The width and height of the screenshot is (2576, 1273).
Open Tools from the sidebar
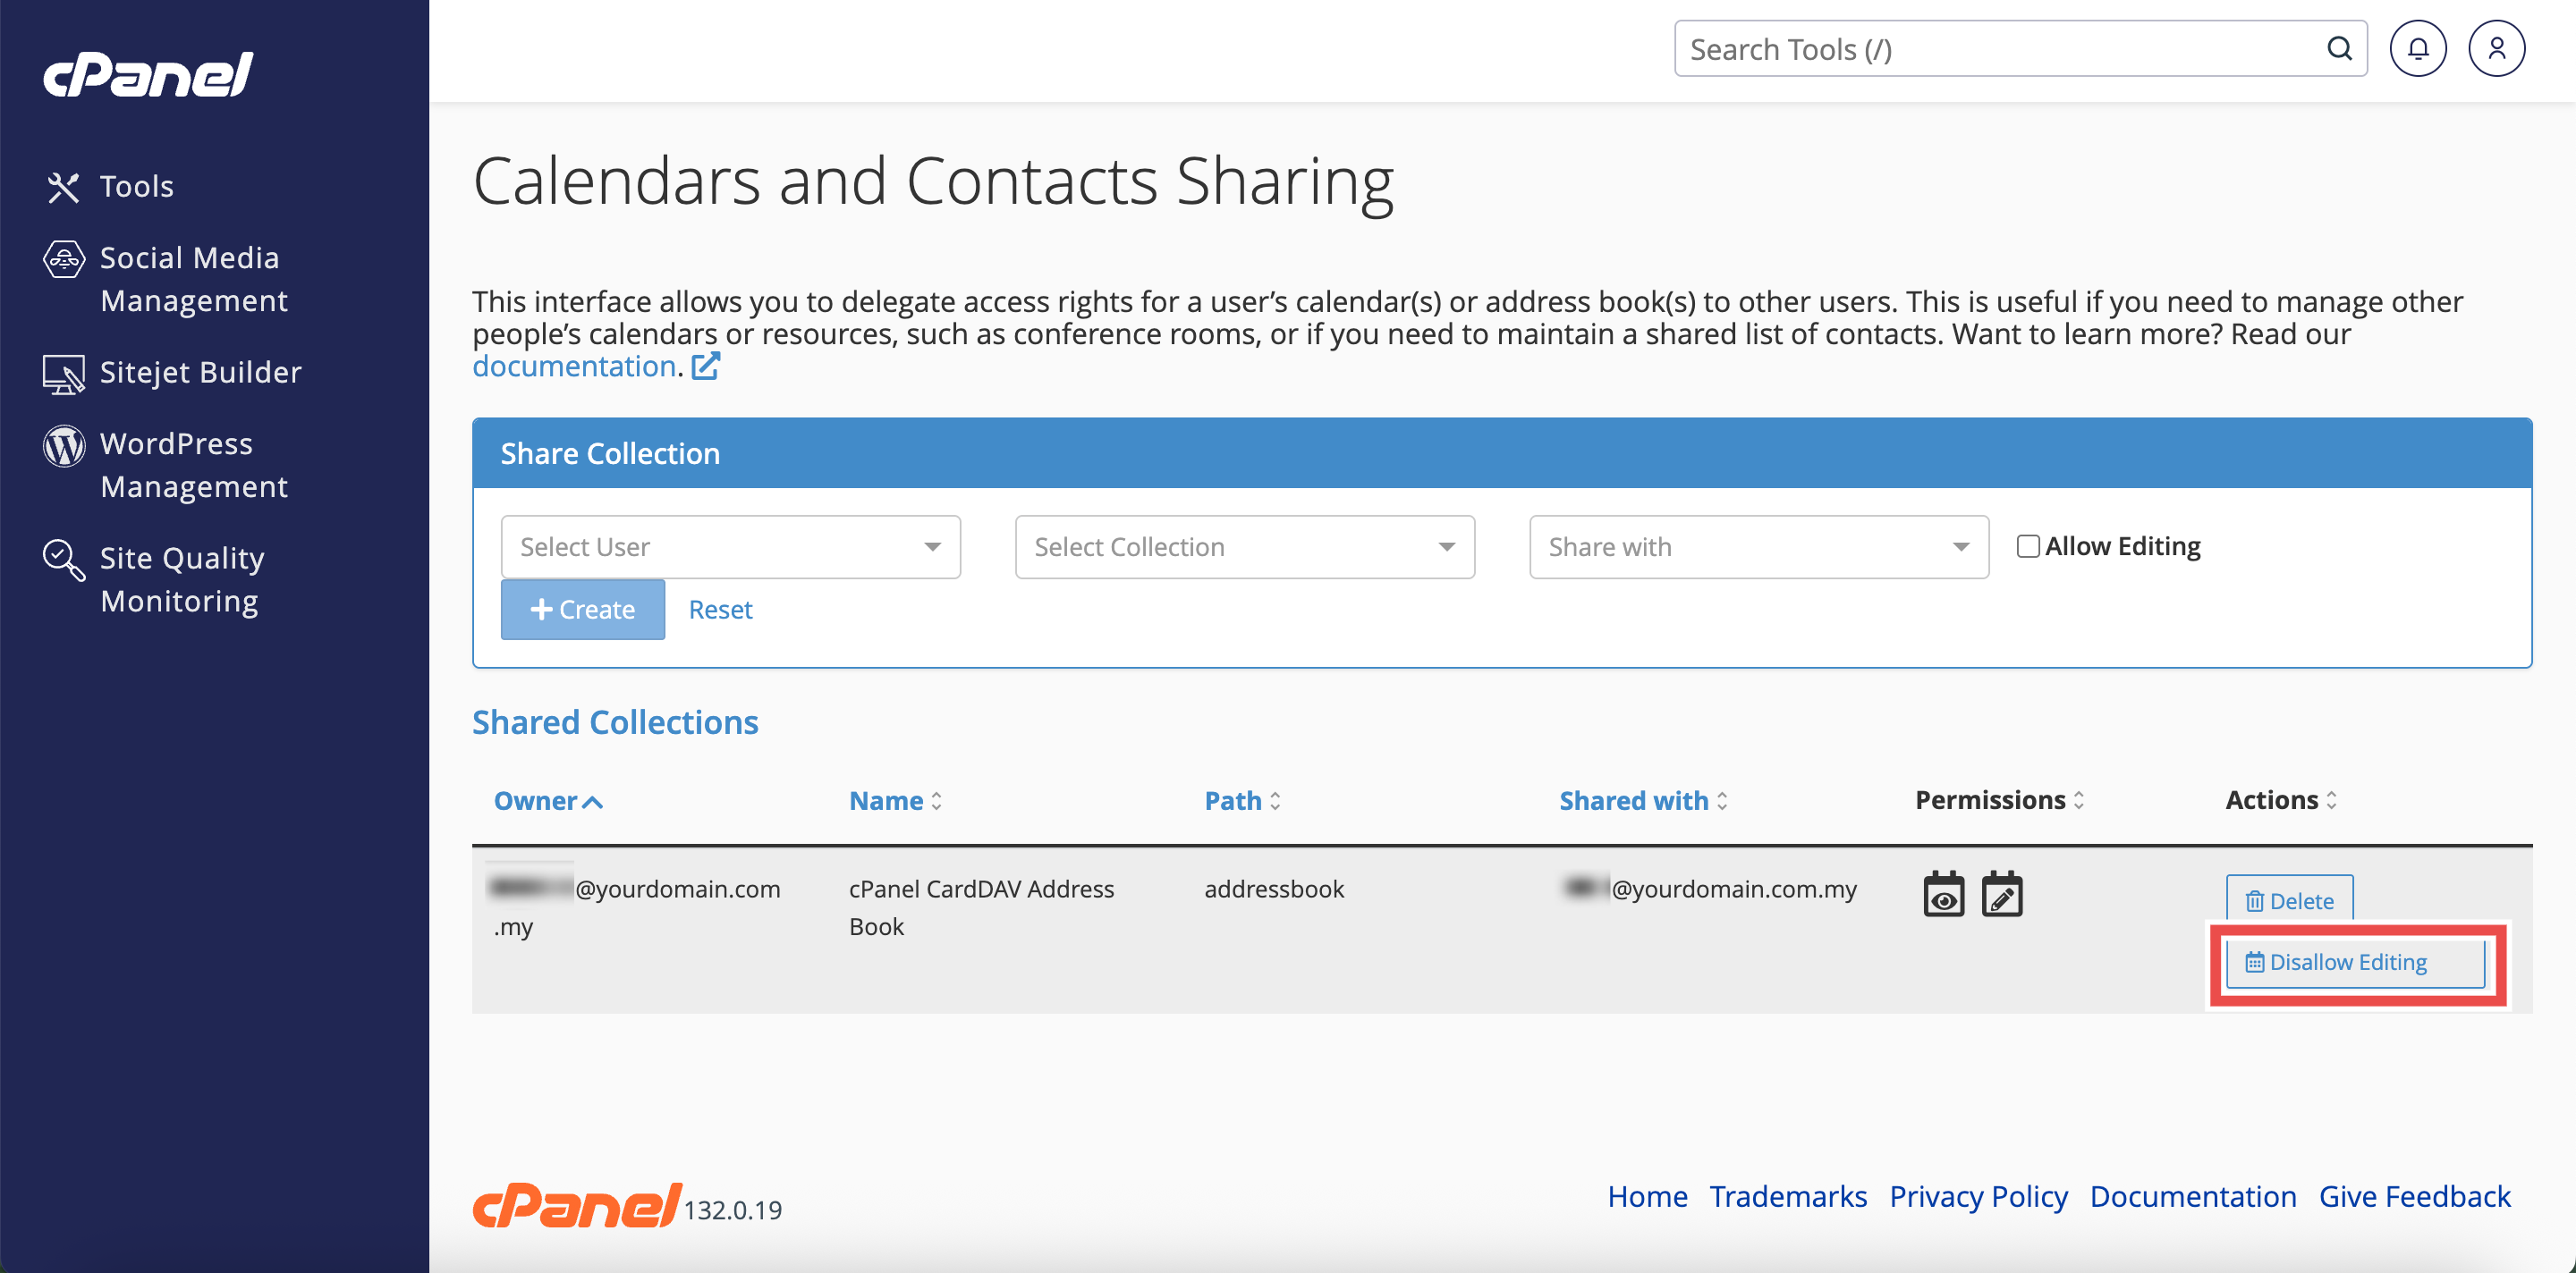click(x=136, y=186)
